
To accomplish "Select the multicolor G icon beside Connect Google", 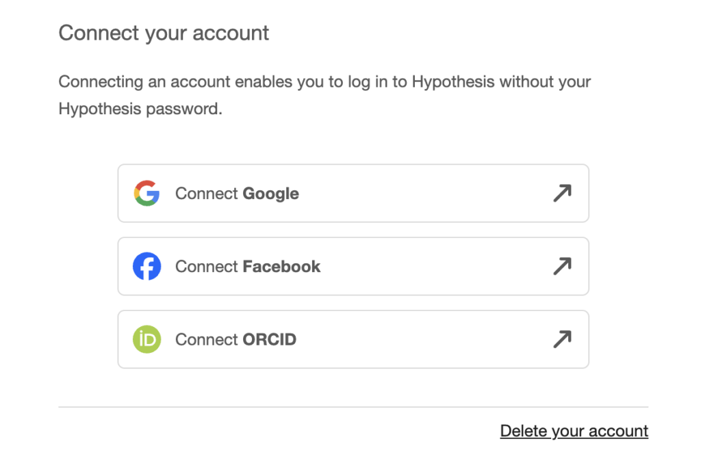I will tap(146, 194).
